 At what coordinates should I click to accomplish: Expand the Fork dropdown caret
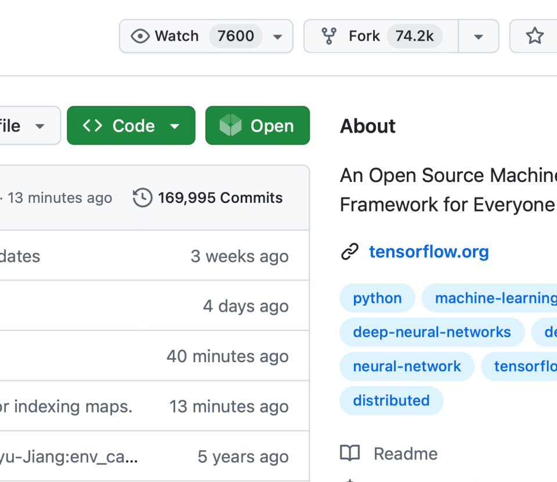479,36
